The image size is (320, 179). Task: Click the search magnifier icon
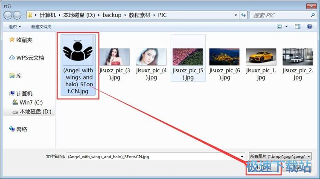[x=312, y=15]
